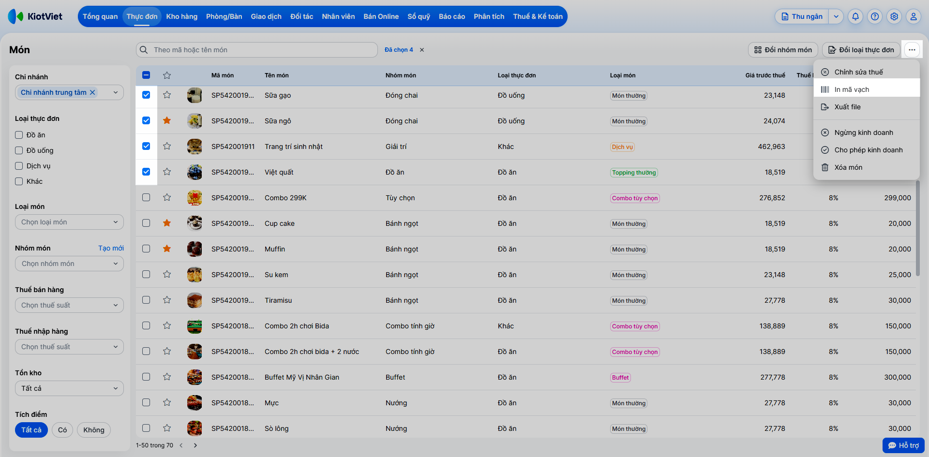The height and width of the screenshot is (457, 929).
Task: Go to previous page of items
Action: pyautogui.click(x=181, y=445)
